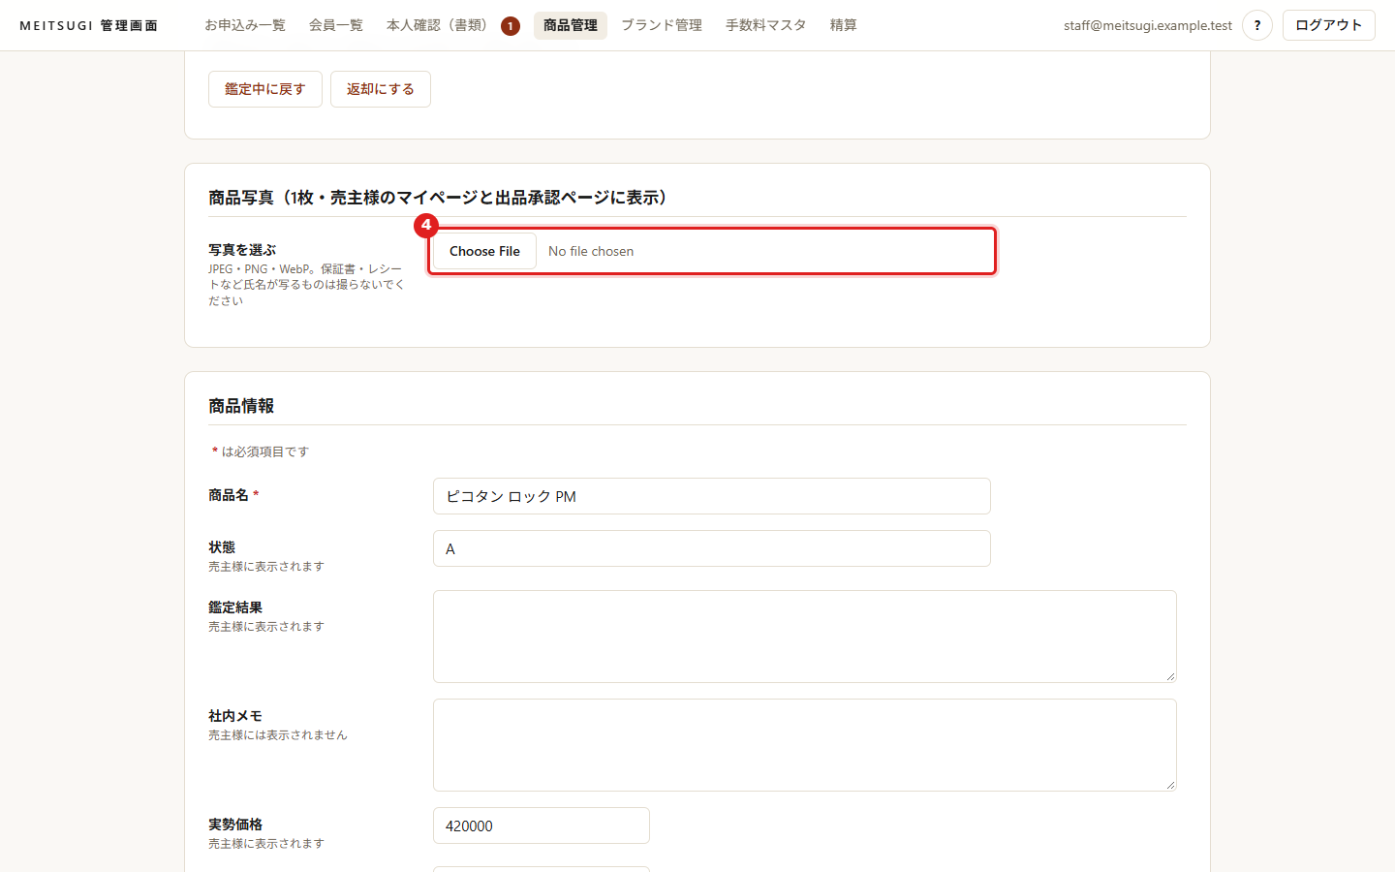Click the 実勢価格 field label
This screenshot has height=872, width=1395.
pos(235,825)
